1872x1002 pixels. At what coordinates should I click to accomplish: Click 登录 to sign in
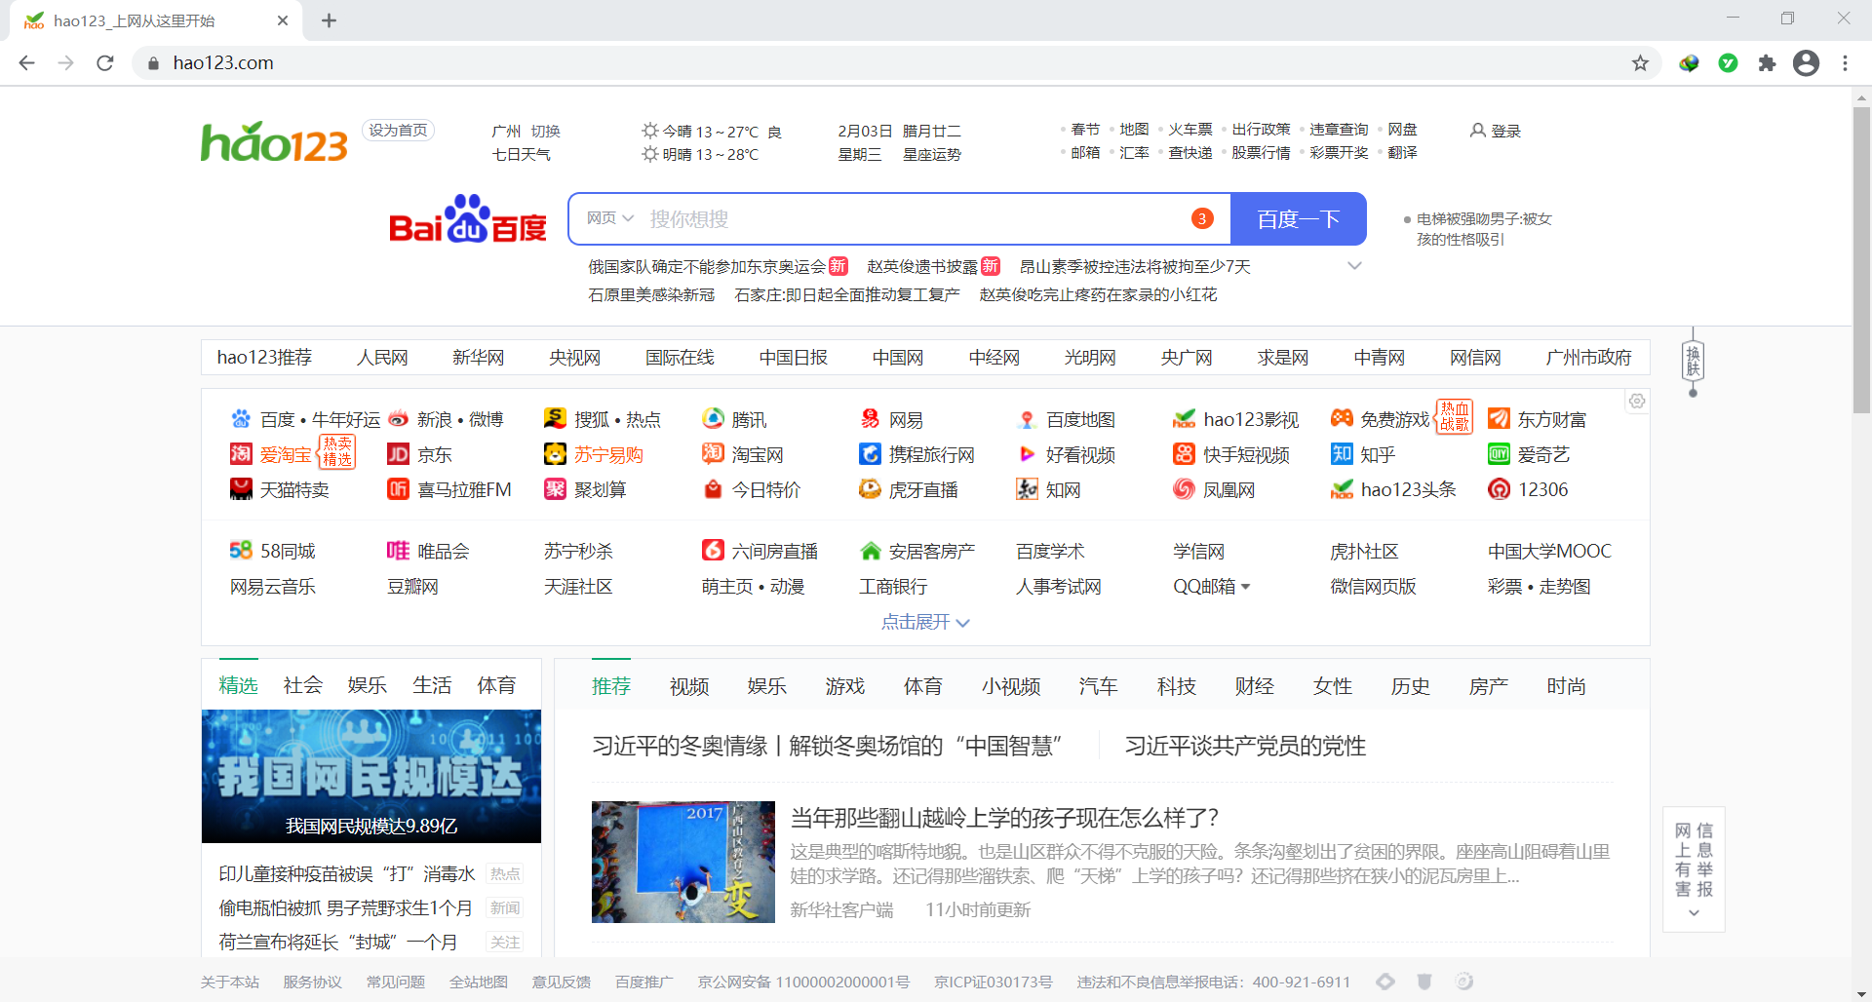1496,131
